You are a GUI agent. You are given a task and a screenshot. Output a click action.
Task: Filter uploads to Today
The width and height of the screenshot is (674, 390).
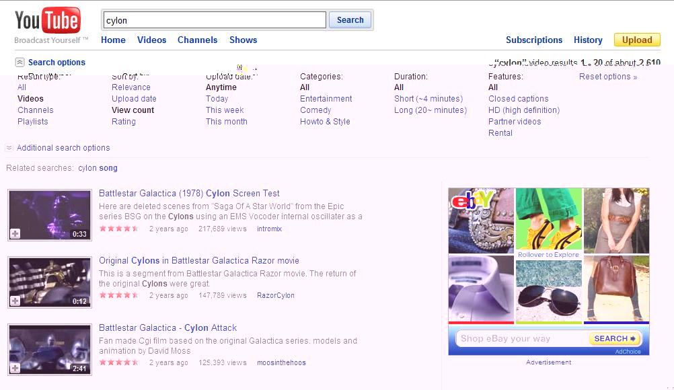pos(217,99)
